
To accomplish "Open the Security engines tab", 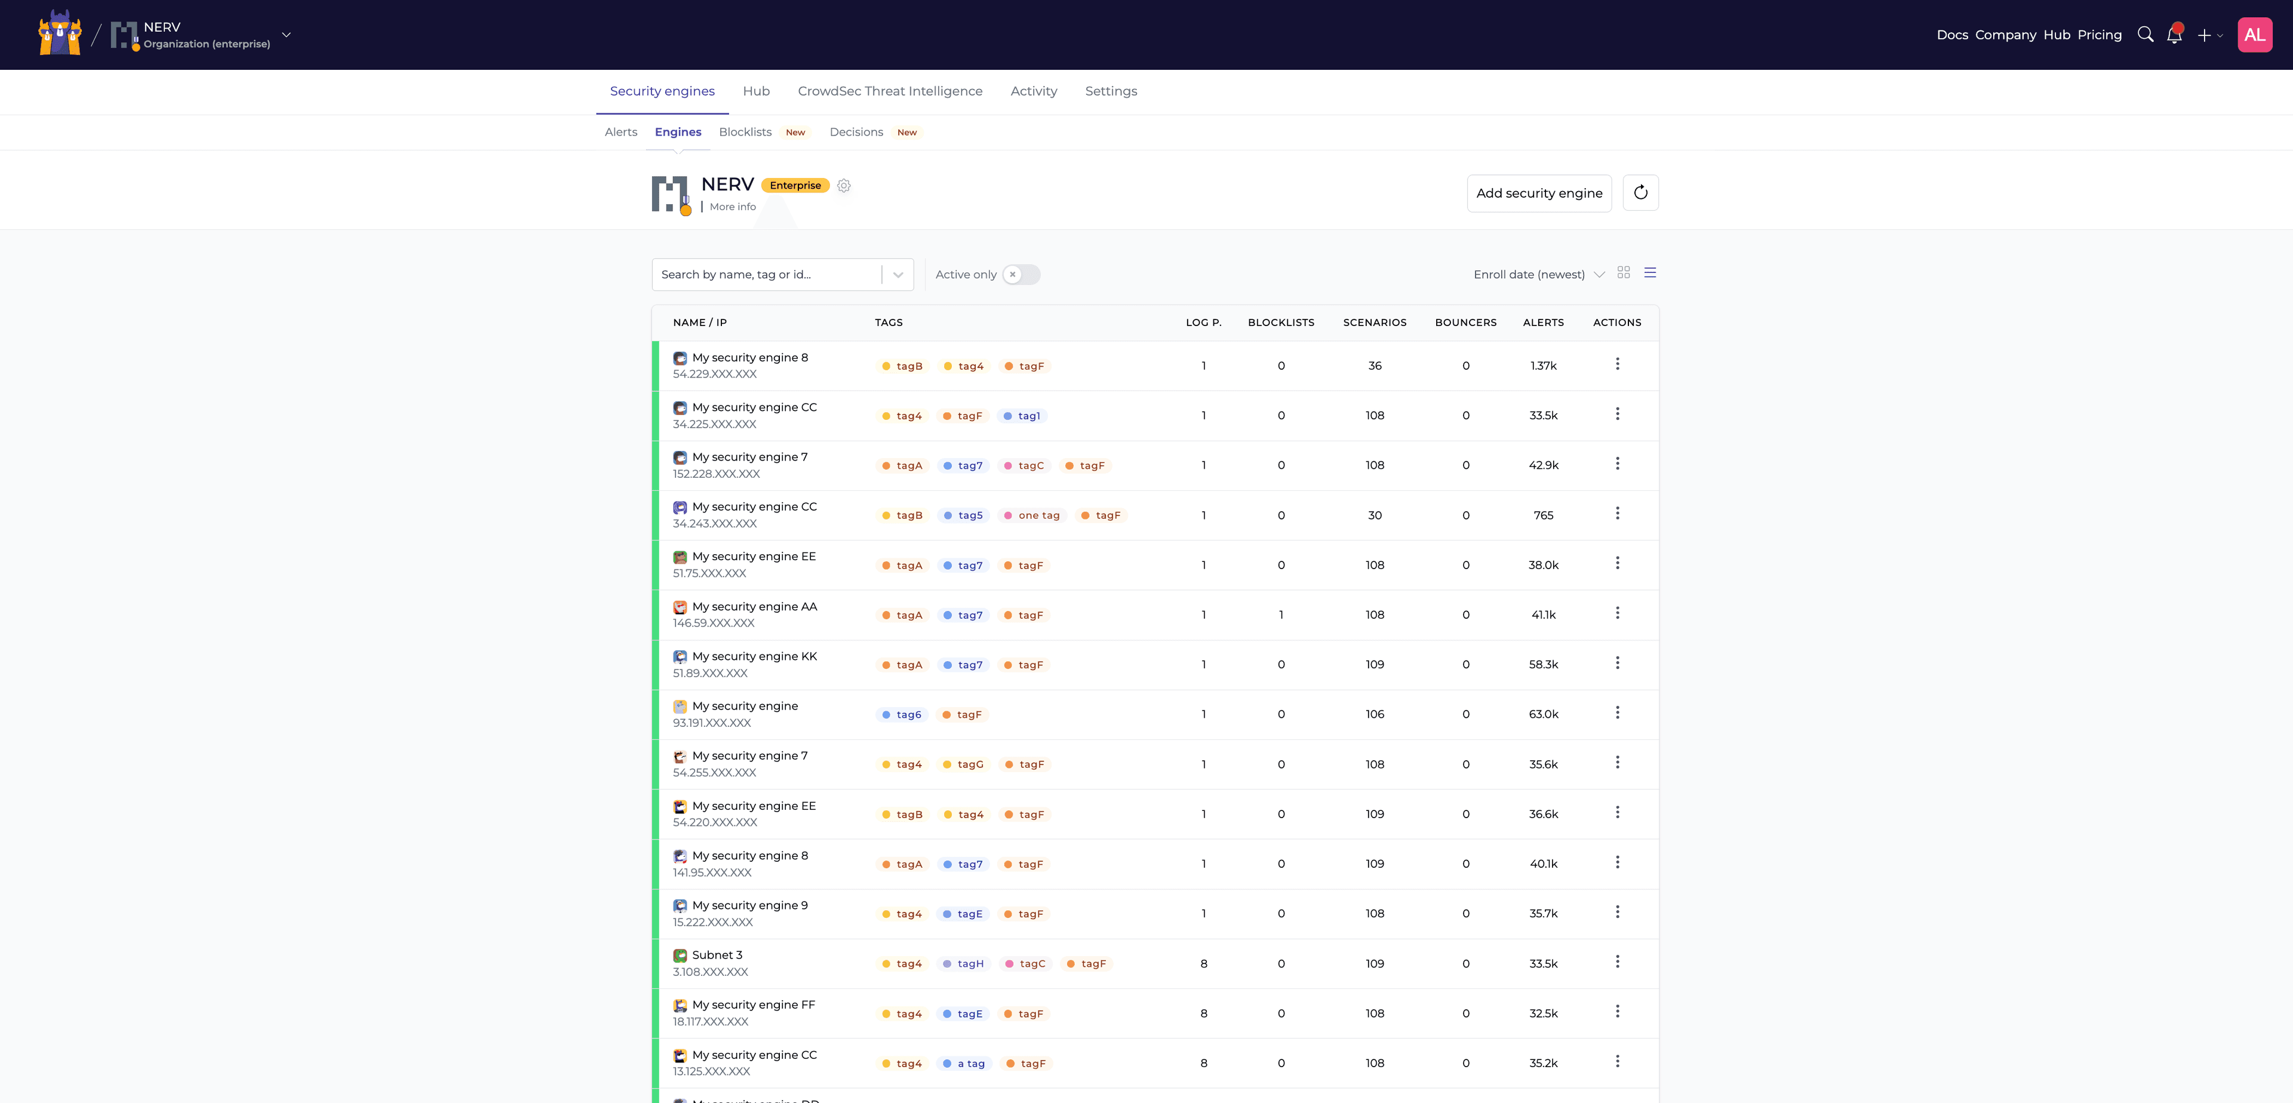I will point(662,91).
